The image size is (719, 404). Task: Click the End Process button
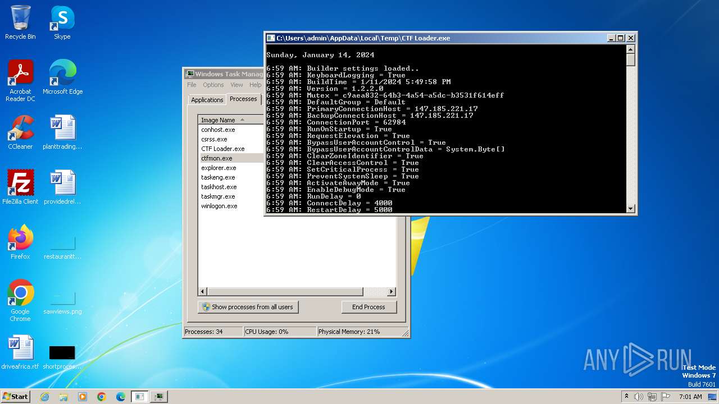point(368,307)
